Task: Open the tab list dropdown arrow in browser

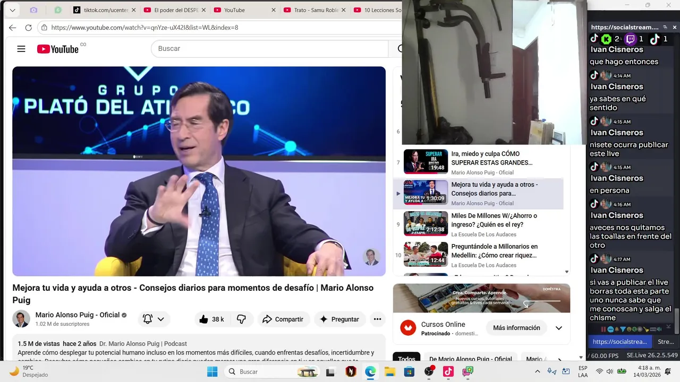Action: tap(12, 10)
